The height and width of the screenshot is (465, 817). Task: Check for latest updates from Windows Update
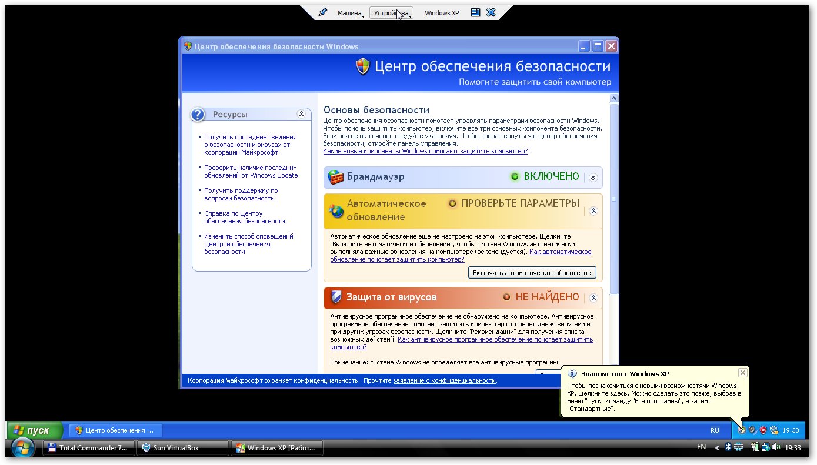pyautogui.click(x=251, y=172)
